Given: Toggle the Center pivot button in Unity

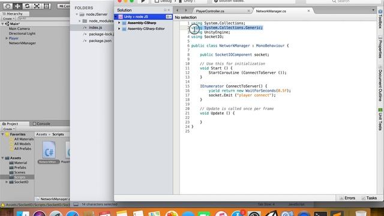Looking at the screenshot, I should (x=64, y=6).
